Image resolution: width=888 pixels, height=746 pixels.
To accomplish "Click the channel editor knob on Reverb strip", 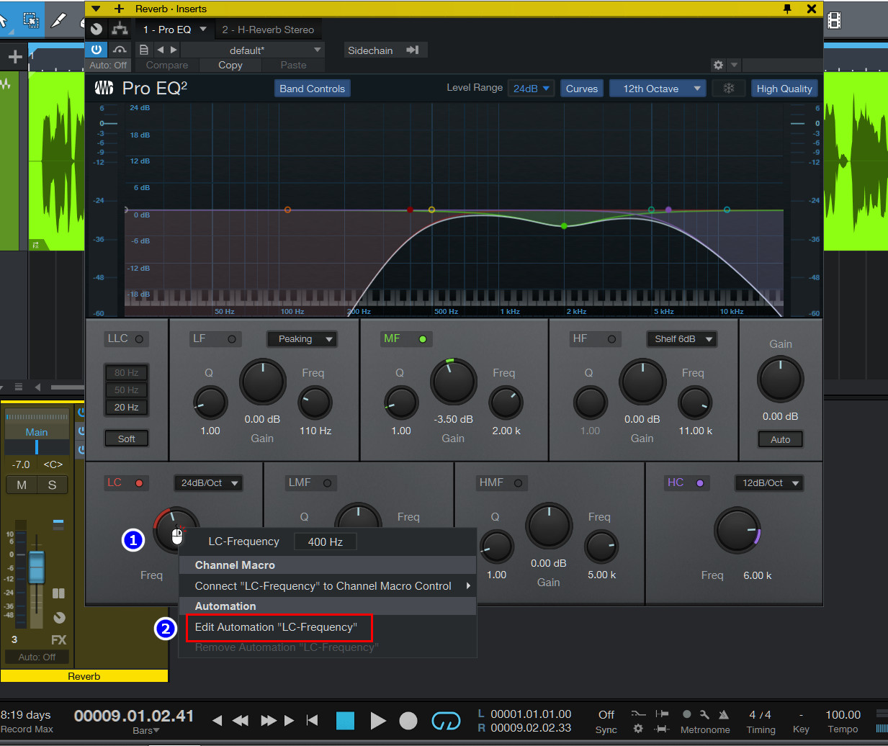I will [59, 617].
